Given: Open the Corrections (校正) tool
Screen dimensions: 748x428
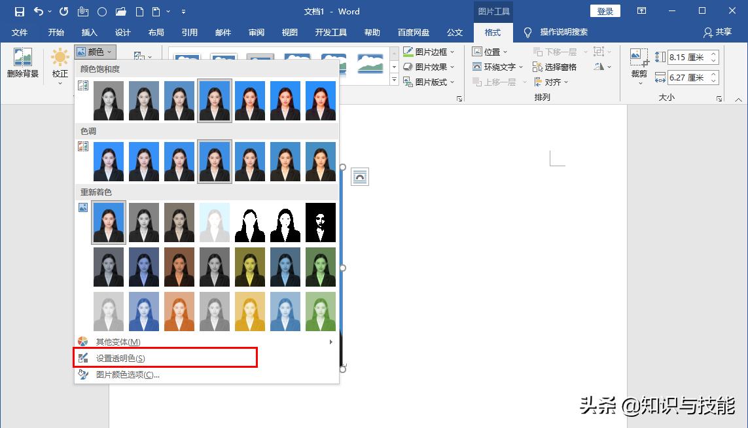Looking at the screenshot, I should click(60, 61).
